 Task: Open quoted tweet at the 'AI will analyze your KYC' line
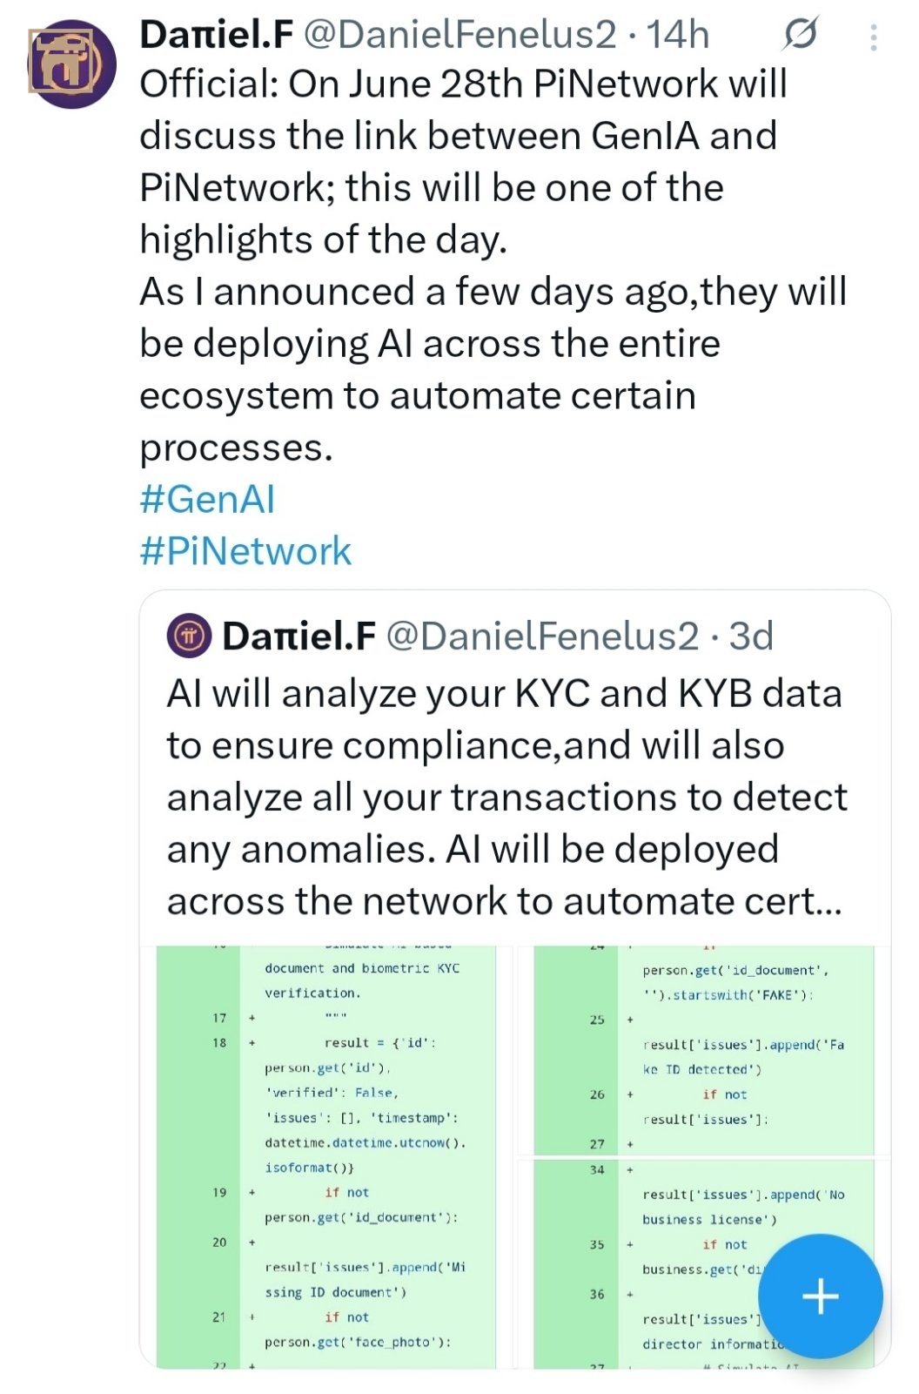(x=505, y=694)
